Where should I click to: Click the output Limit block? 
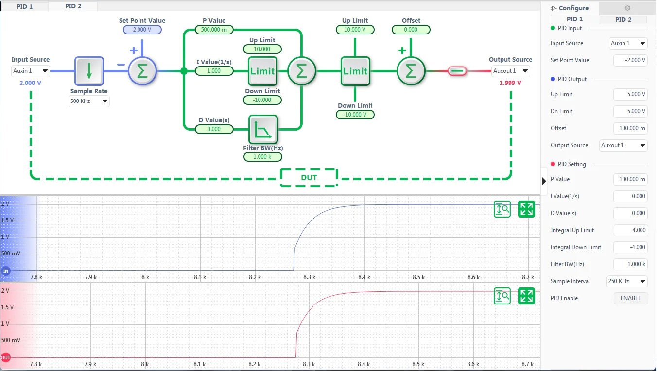[355, 71]
